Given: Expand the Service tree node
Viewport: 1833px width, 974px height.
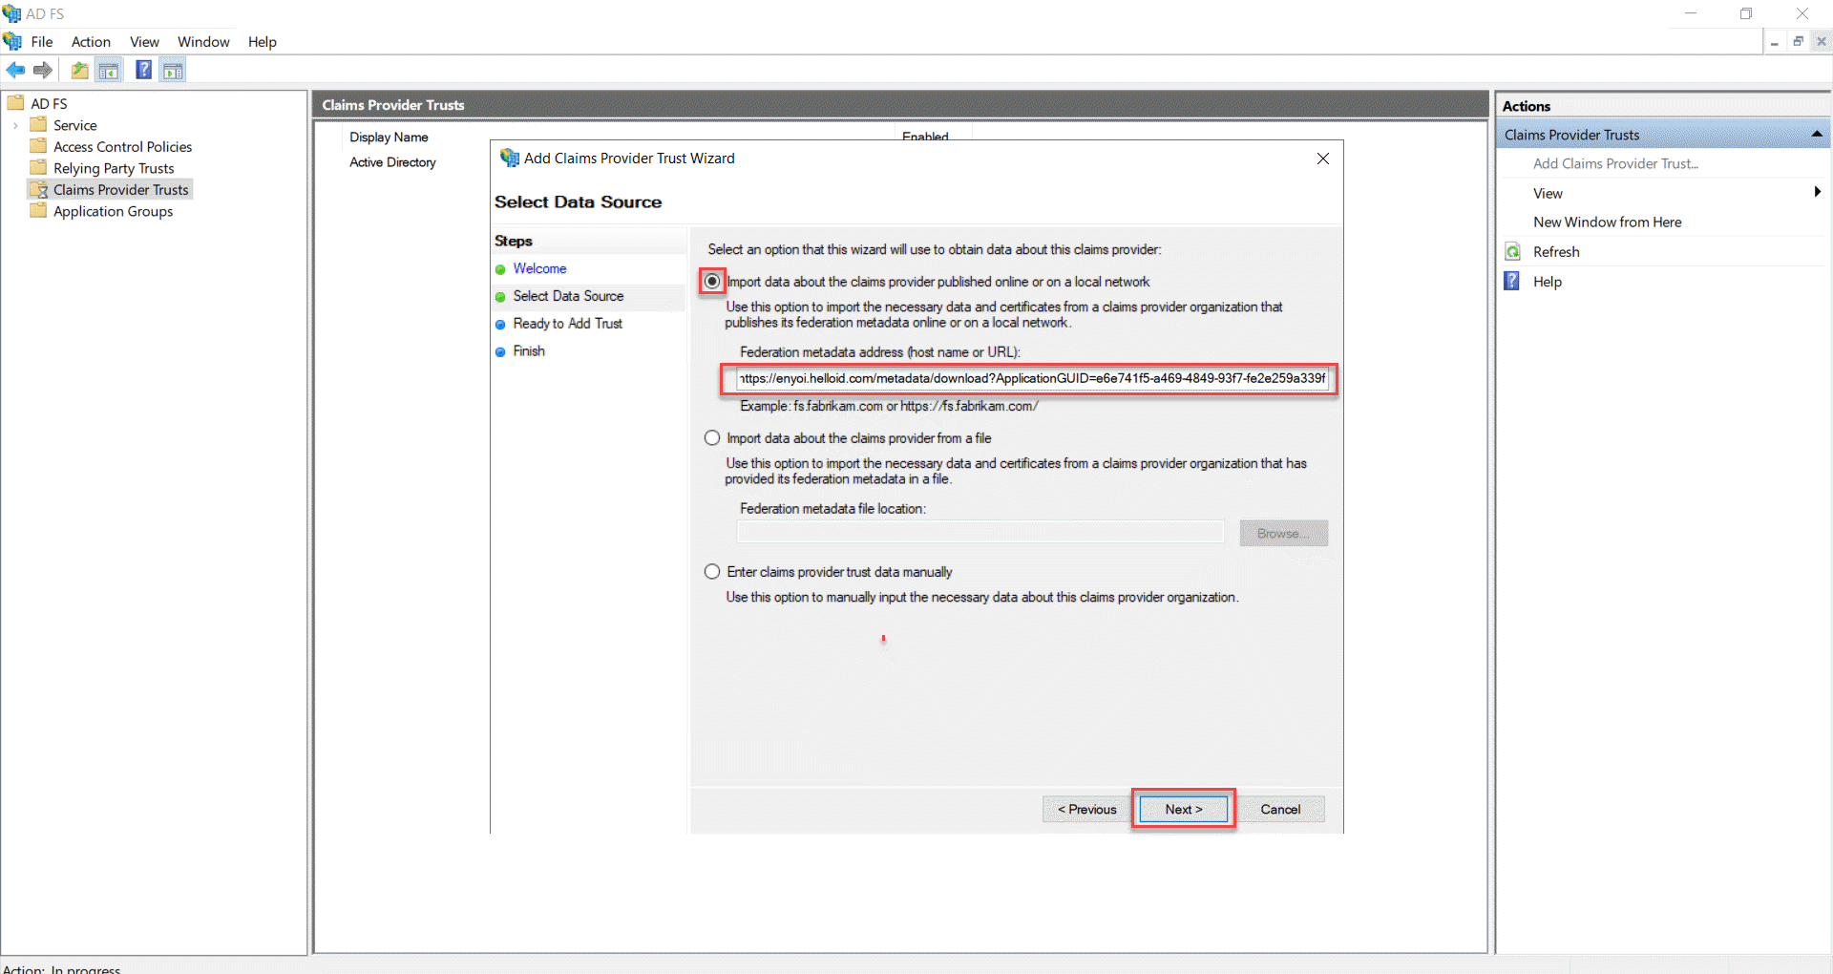Looking at the screenshot, I should [x=15, y=125].
